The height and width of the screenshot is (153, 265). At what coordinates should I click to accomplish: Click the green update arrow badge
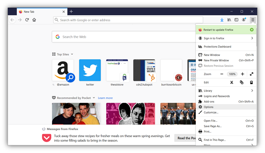pos(252,30)
